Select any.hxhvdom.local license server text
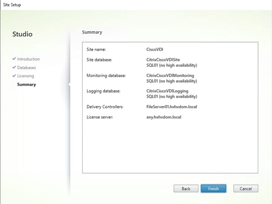 coord(164,117)
